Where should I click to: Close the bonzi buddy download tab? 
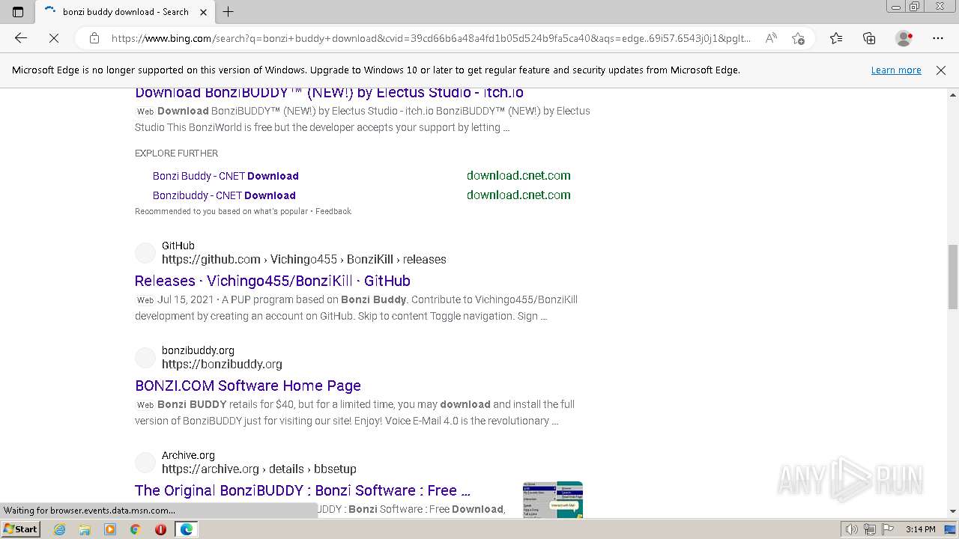204,12
